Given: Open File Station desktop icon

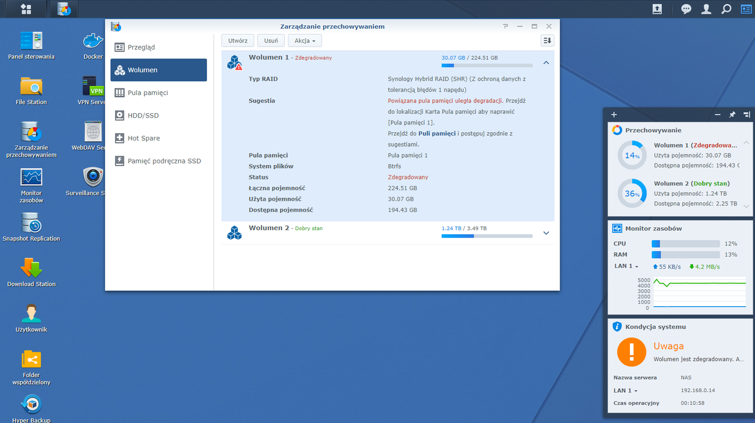Looking at the screenshot, I should [31, 91].
